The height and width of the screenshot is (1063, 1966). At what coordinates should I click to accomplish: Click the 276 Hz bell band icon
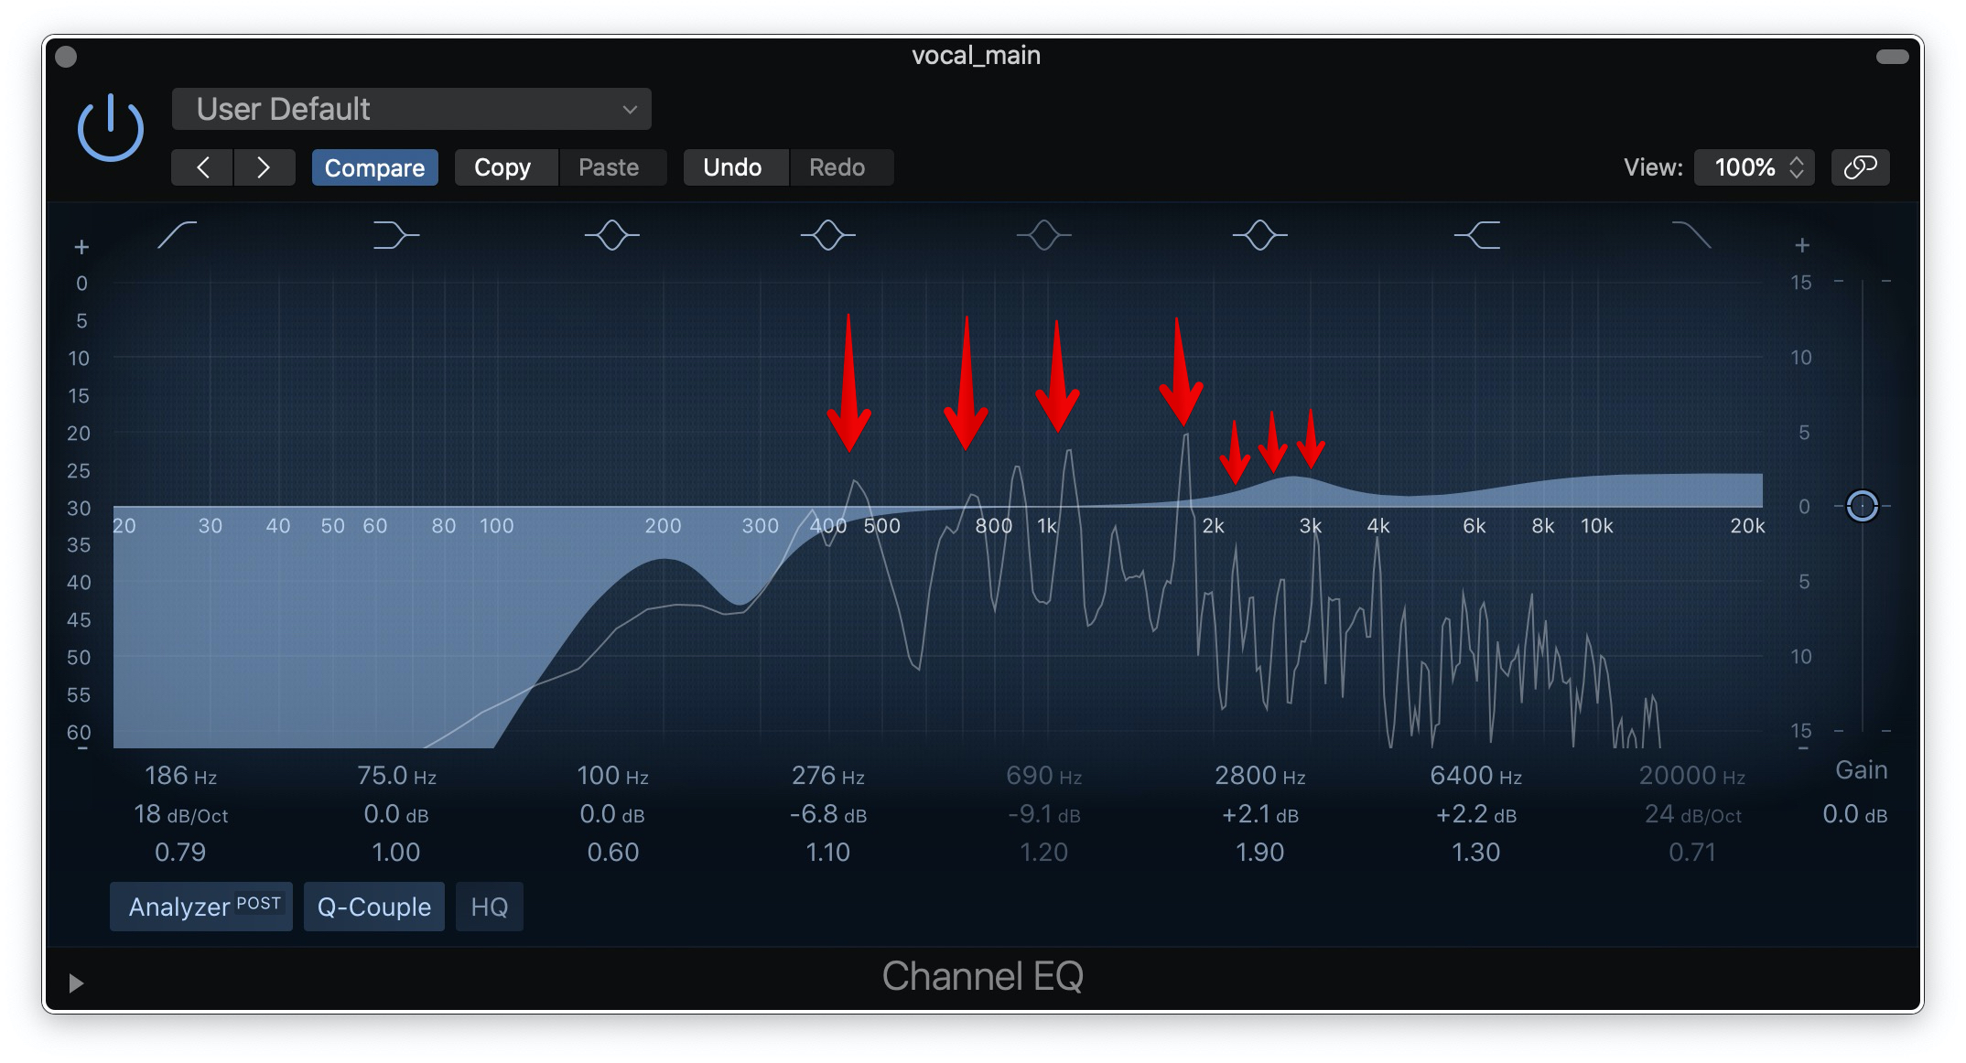click(x=827, y=235)
